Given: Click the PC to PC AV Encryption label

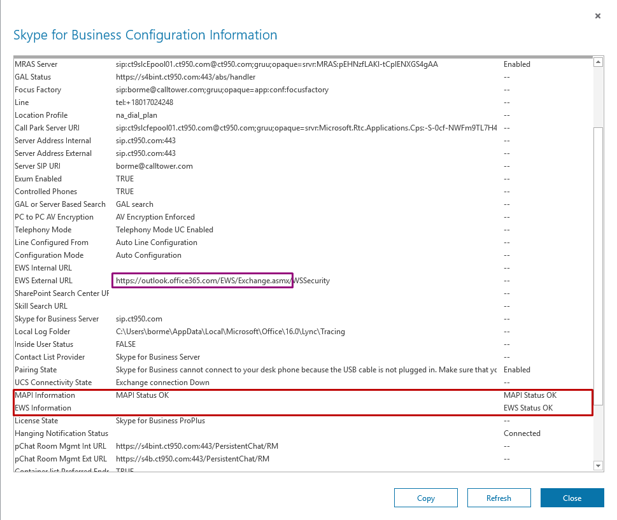Looking at the screenshot, I should point(54,217).
